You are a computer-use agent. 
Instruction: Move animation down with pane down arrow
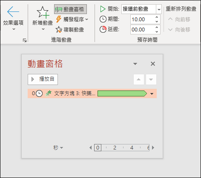(151, 79)
